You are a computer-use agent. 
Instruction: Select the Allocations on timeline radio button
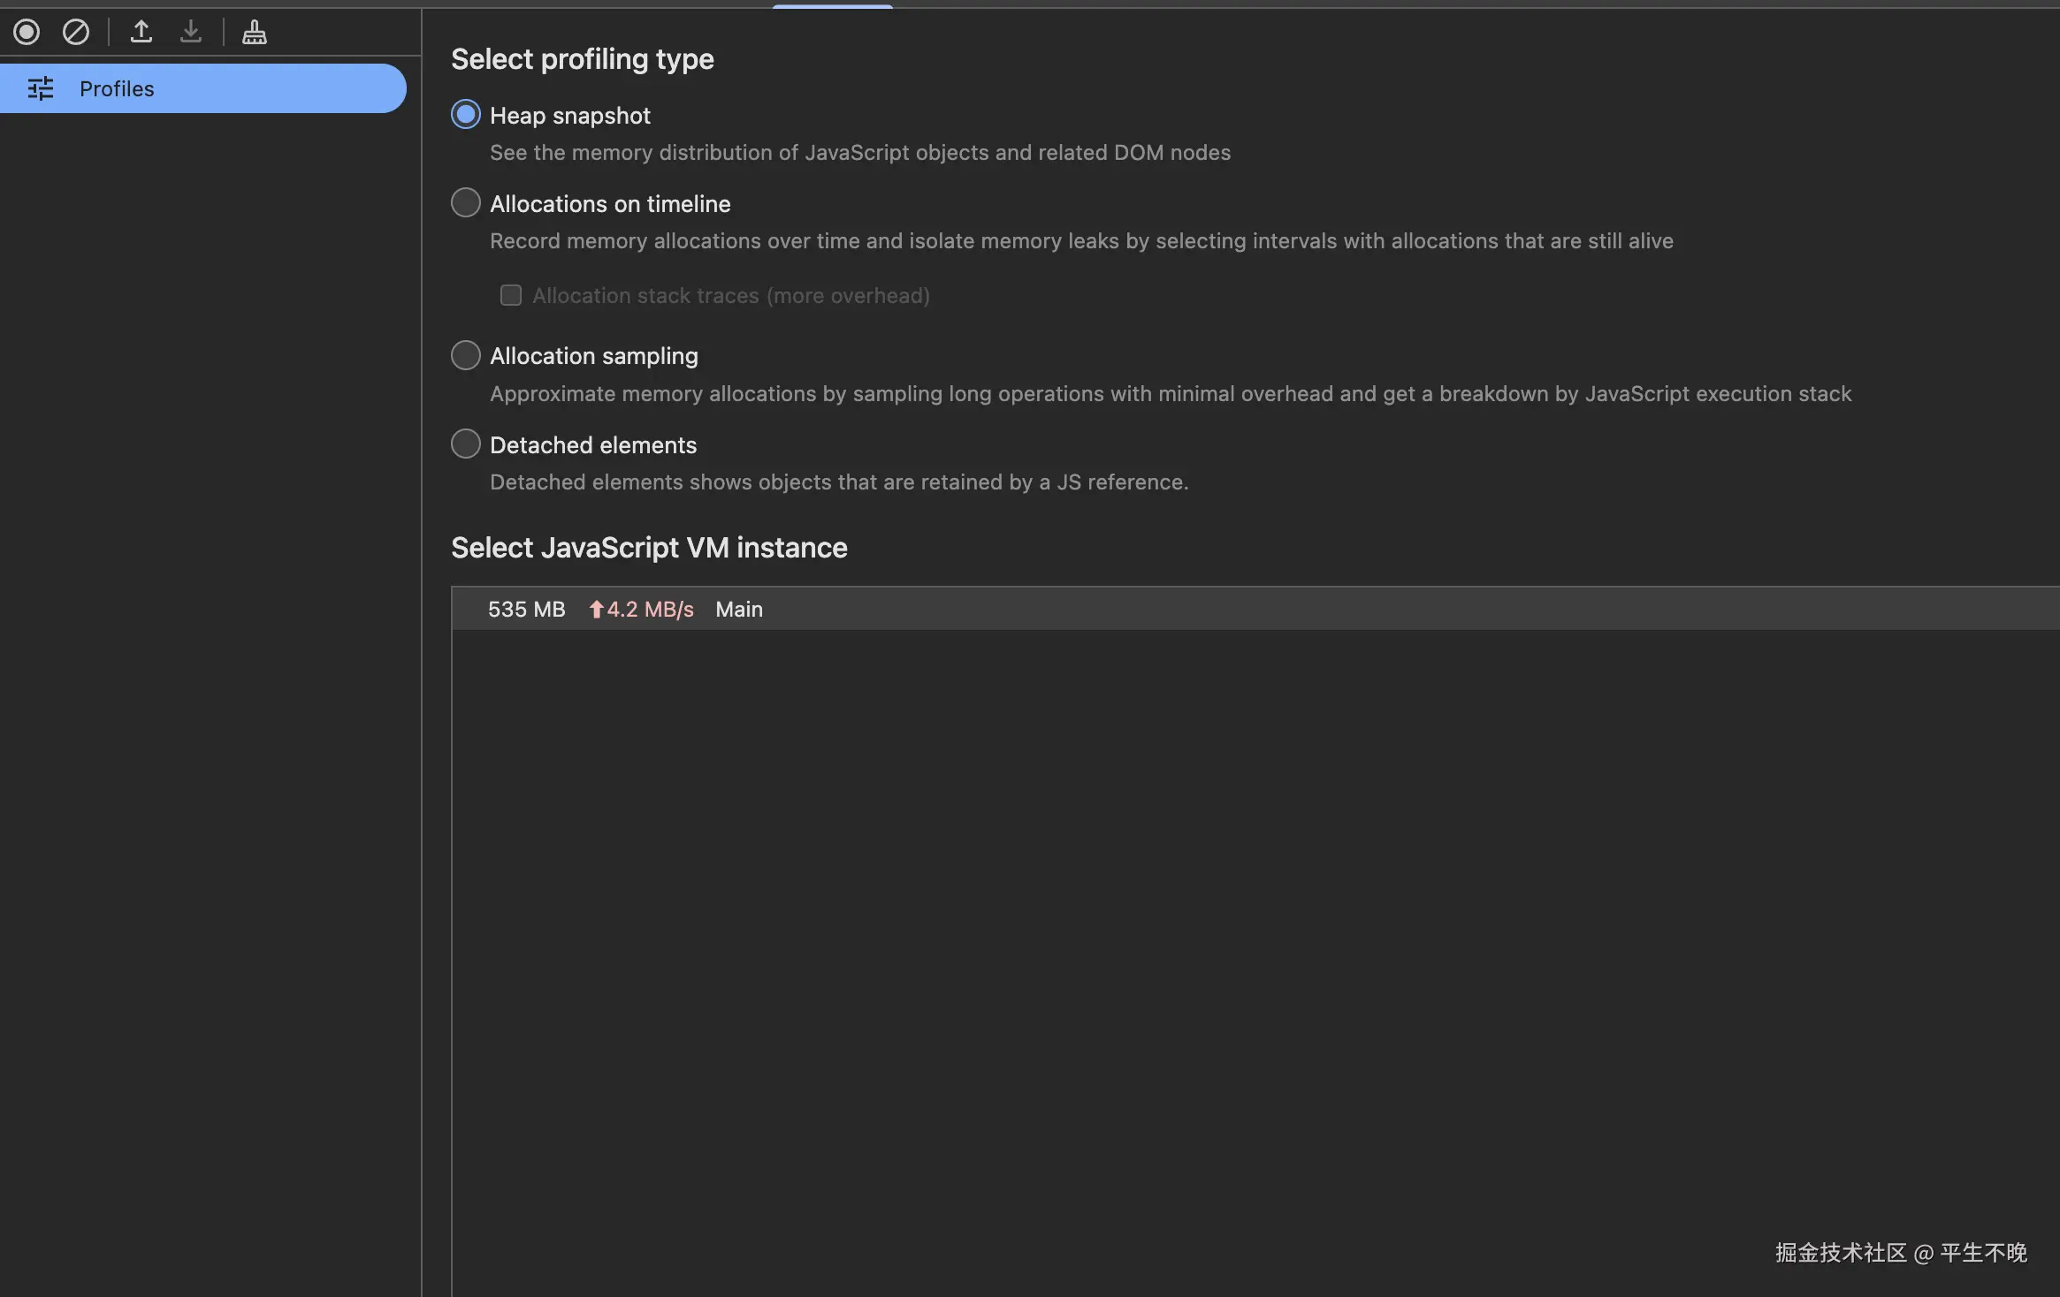466,203
